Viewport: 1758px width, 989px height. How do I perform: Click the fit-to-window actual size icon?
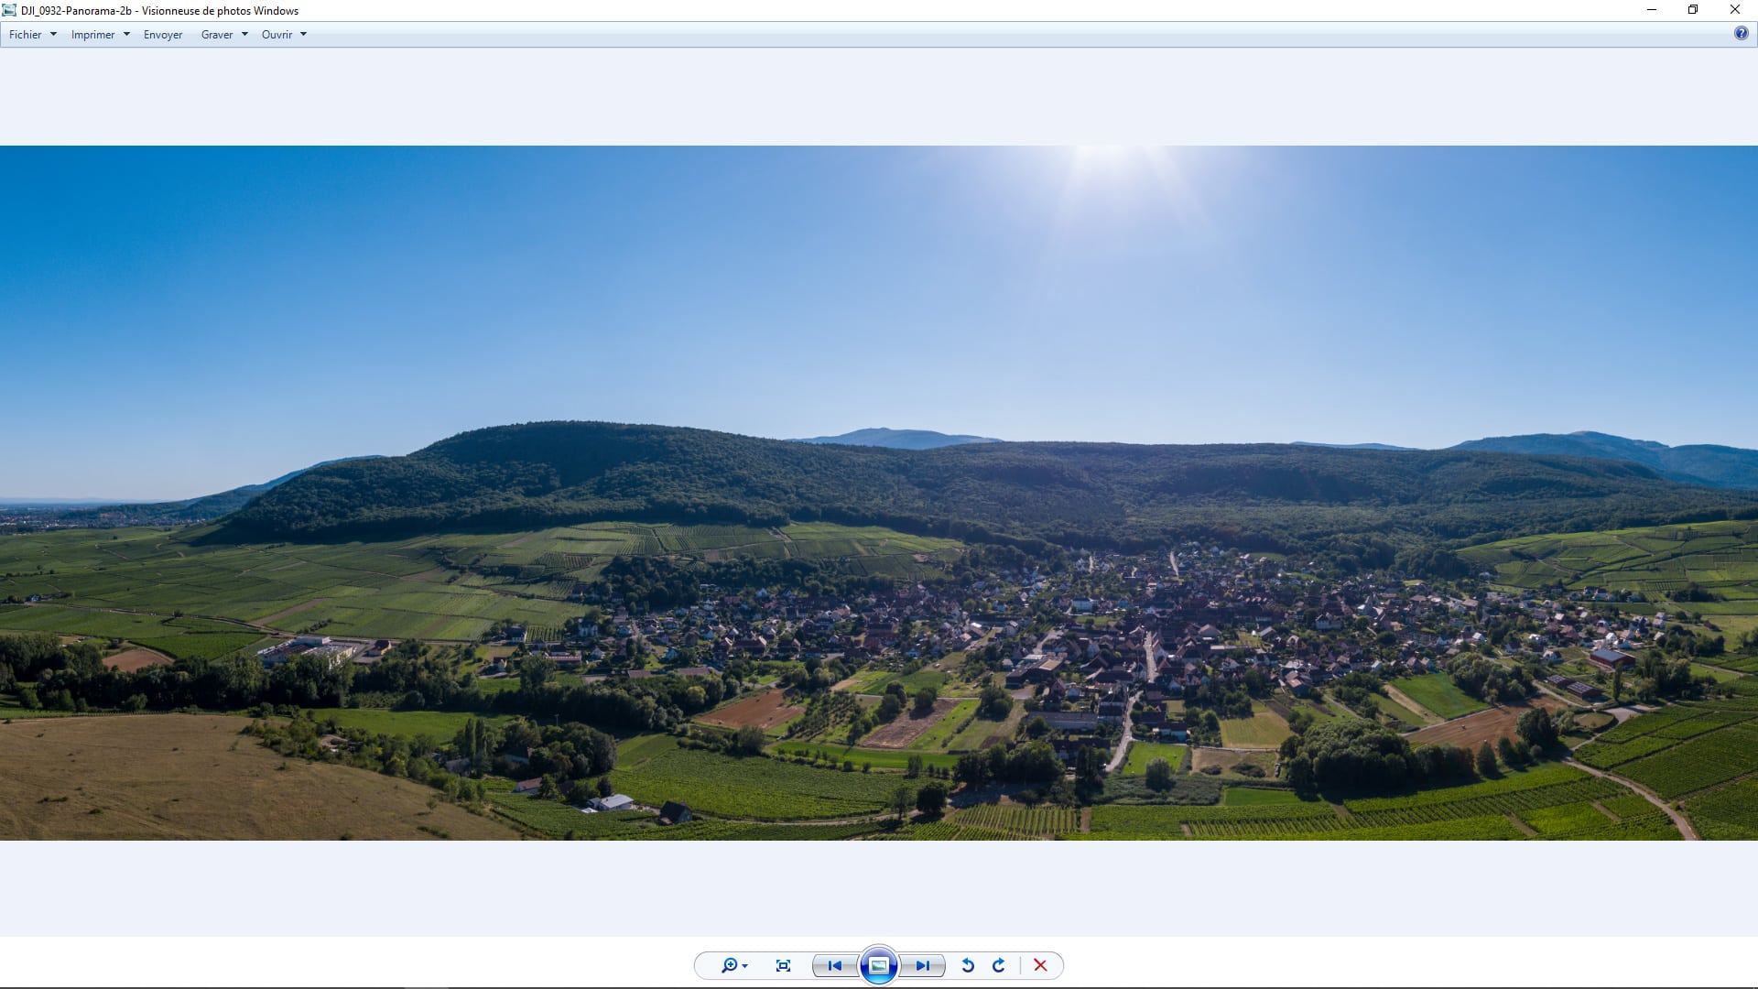pos(783,965)
